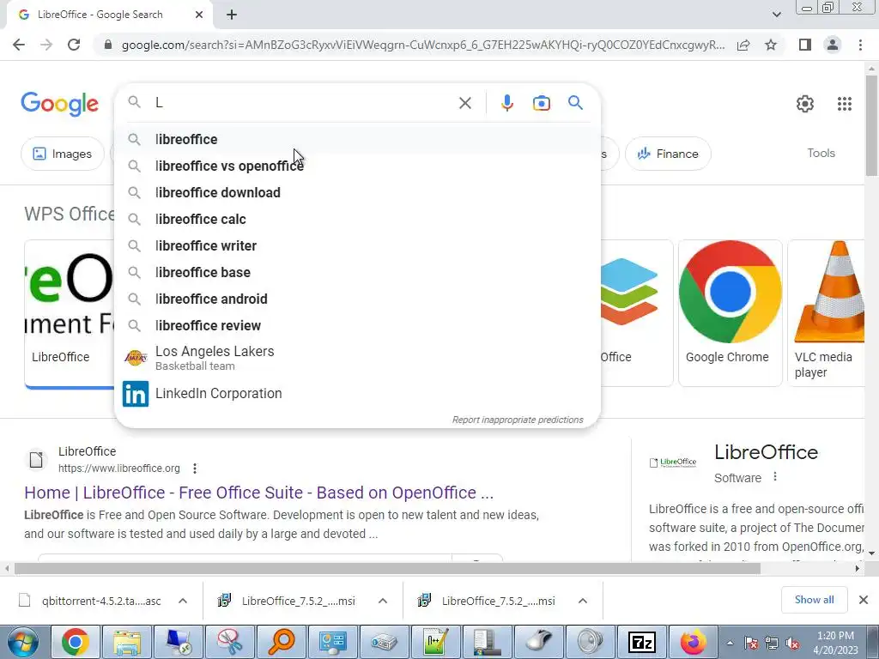The width and height of the screenshot is (879, 659).
Task: Close the LibreOffice Google Search tab
Action: (x=199, y=15)
